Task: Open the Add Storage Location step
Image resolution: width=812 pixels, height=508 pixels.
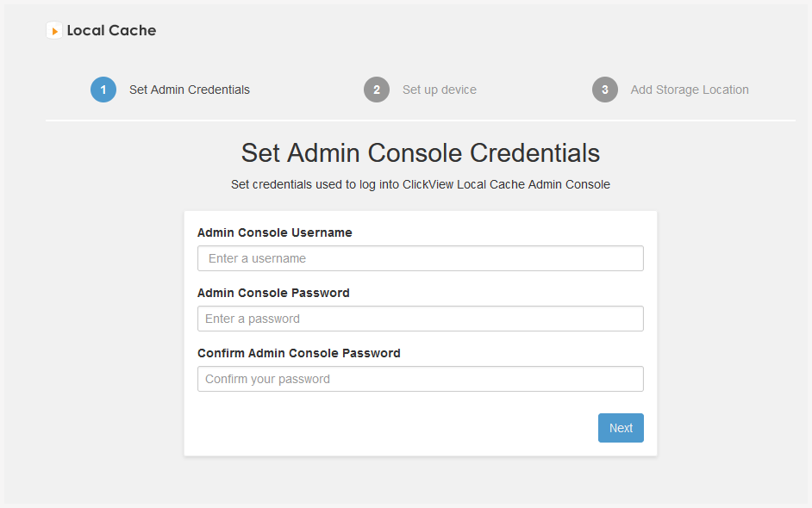Action: click(x=690, y=90)
